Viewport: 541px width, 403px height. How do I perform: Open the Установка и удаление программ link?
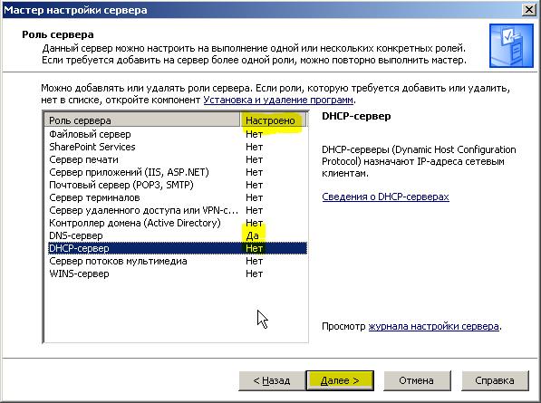coord(278,100)
